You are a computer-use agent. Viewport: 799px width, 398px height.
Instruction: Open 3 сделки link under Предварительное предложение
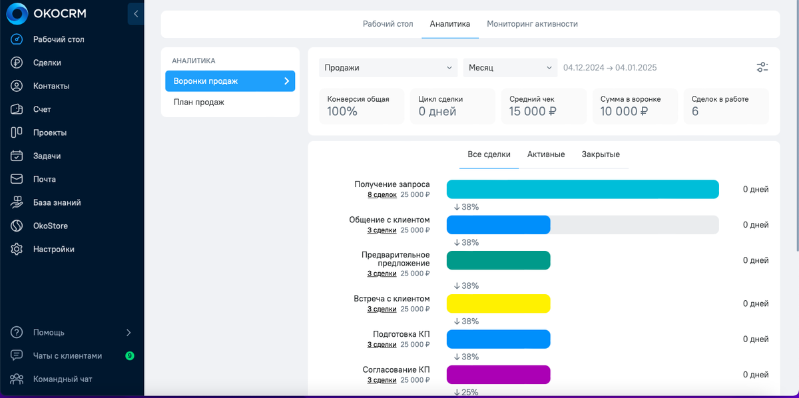382,273
